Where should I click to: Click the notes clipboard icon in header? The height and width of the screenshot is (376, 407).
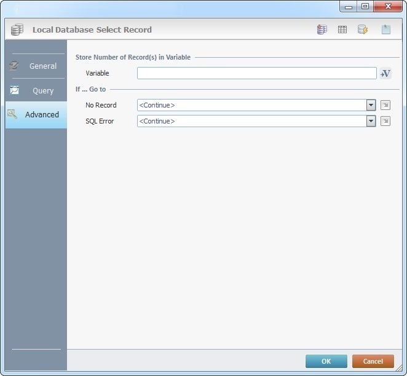point(385,29)
